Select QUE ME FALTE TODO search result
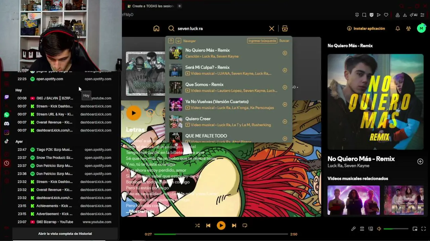Viewport: 430px width, 241px height. (x=228, y=137)
